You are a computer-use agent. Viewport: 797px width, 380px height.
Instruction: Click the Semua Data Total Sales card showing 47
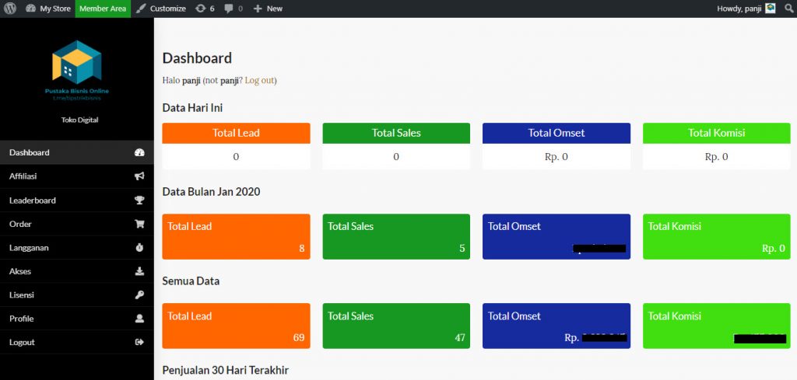396,326
